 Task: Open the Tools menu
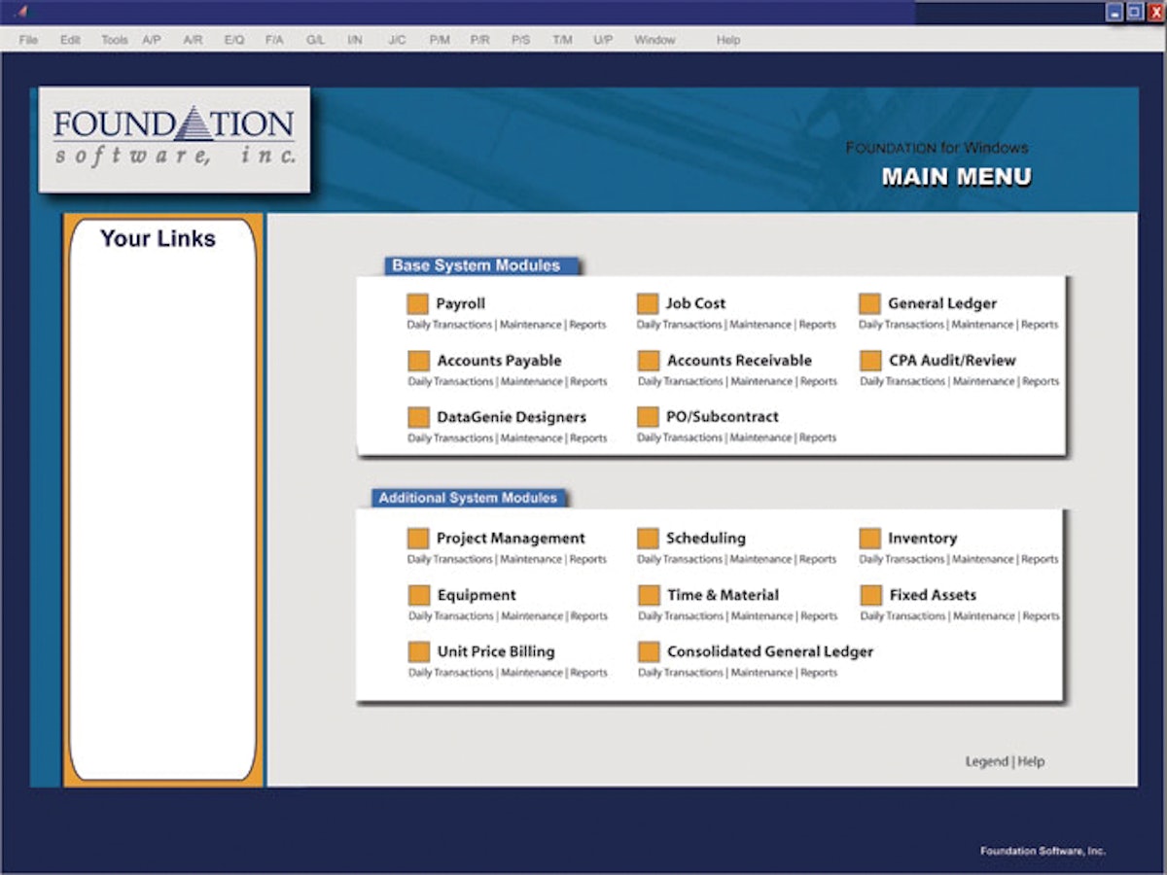pos(114,40)
